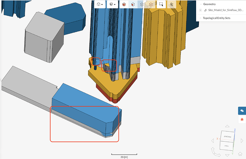
Task: Rotate view with the up triangle arrow
Action: [227, 126]
